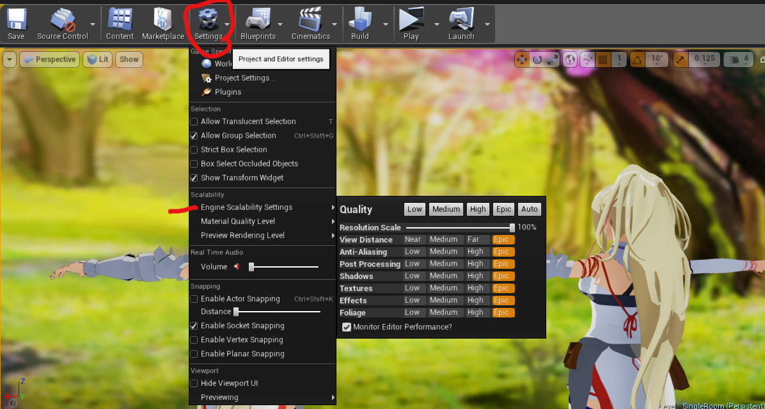This screenshot has width=765, height=409.
Task: Check Box Select Occluded Objects
Action: click(194, 164)
